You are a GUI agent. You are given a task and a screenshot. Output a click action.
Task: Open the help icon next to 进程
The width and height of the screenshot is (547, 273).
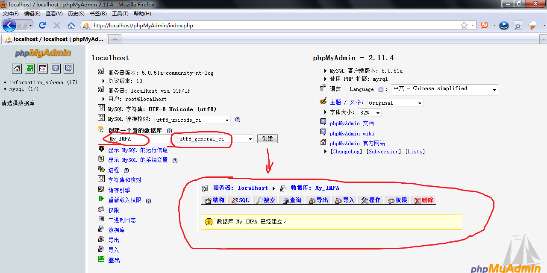pyautogui.click(x=126, y=170)
